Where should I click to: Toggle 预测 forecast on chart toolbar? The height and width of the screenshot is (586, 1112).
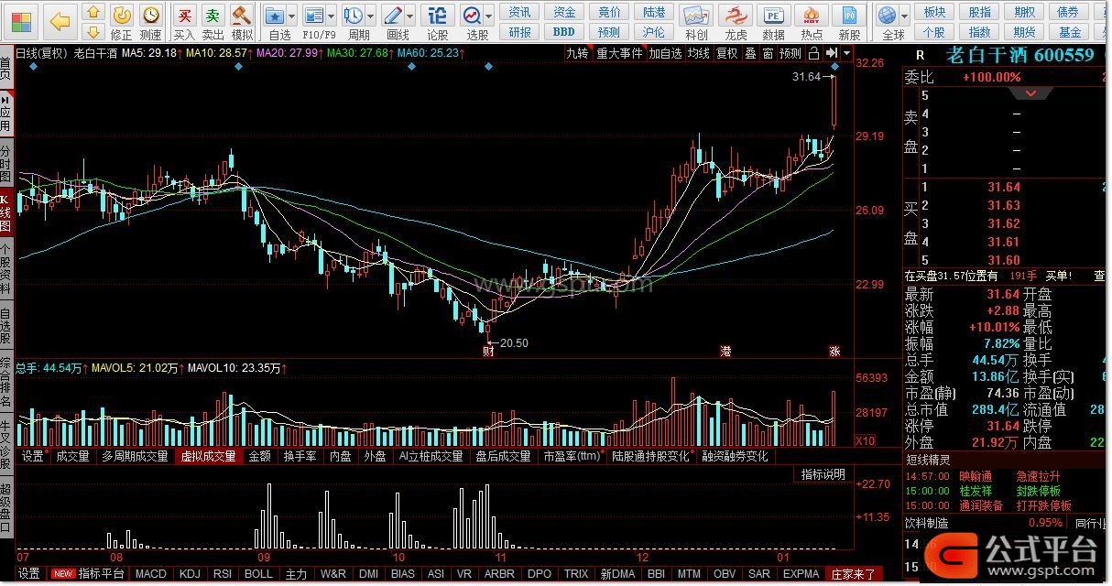[x=790, y=53]
